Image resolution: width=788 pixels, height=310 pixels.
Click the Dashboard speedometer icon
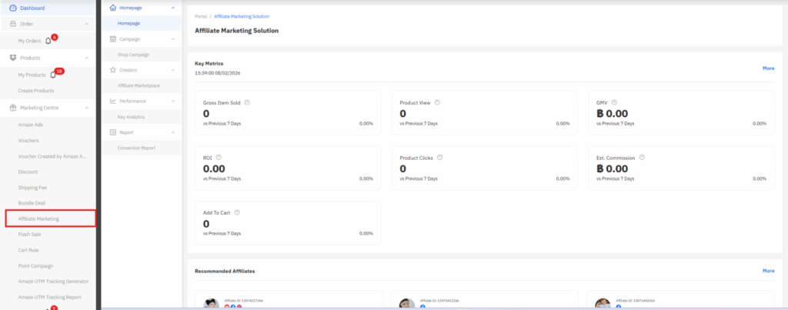[x=12, y=8]
